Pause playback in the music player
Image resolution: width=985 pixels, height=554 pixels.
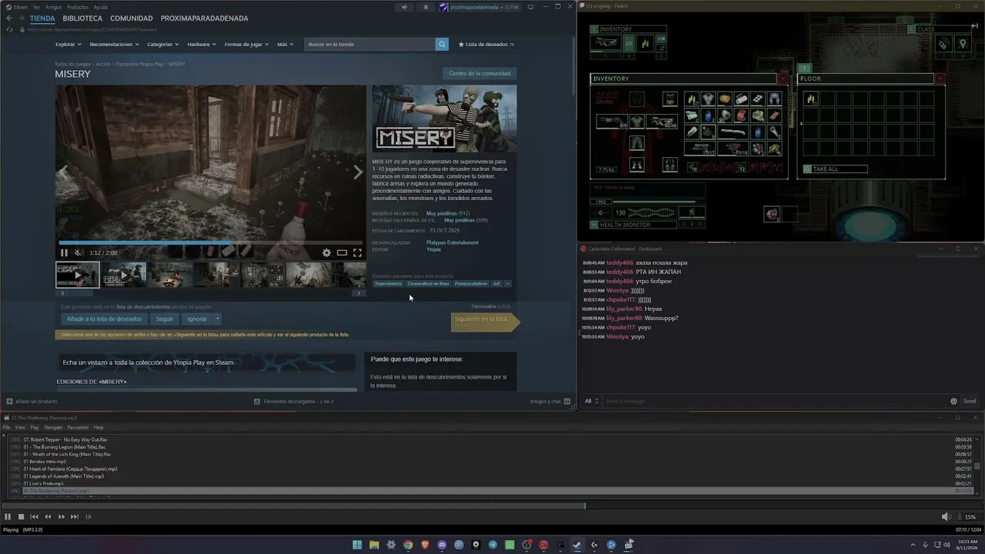(x=8, y=516)
